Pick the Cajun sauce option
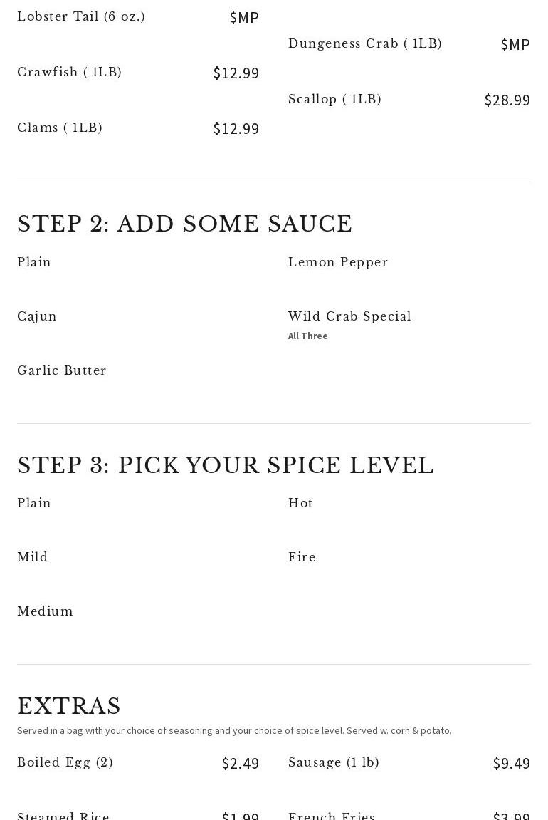This screenshot has height=820, width=548. (37, 317)
